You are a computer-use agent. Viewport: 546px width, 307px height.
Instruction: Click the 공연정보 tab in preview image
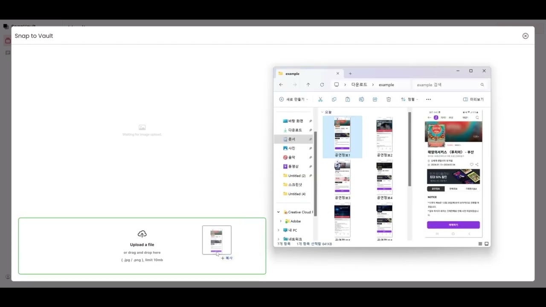point(436,188)
